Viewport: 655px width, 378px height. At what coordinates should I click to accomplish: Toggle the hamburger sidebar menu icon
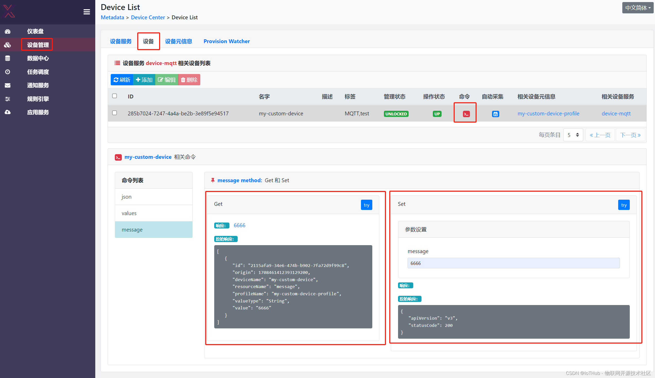pyautogui.click(x=87, y=12)
